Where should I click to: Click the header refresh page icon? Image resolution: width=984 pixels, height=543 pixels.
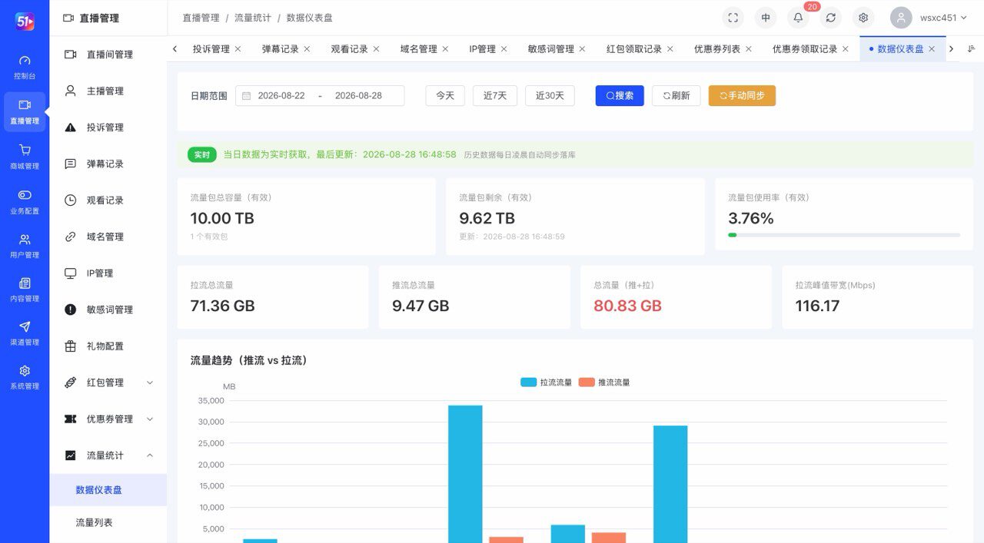(x=831, y=18)
